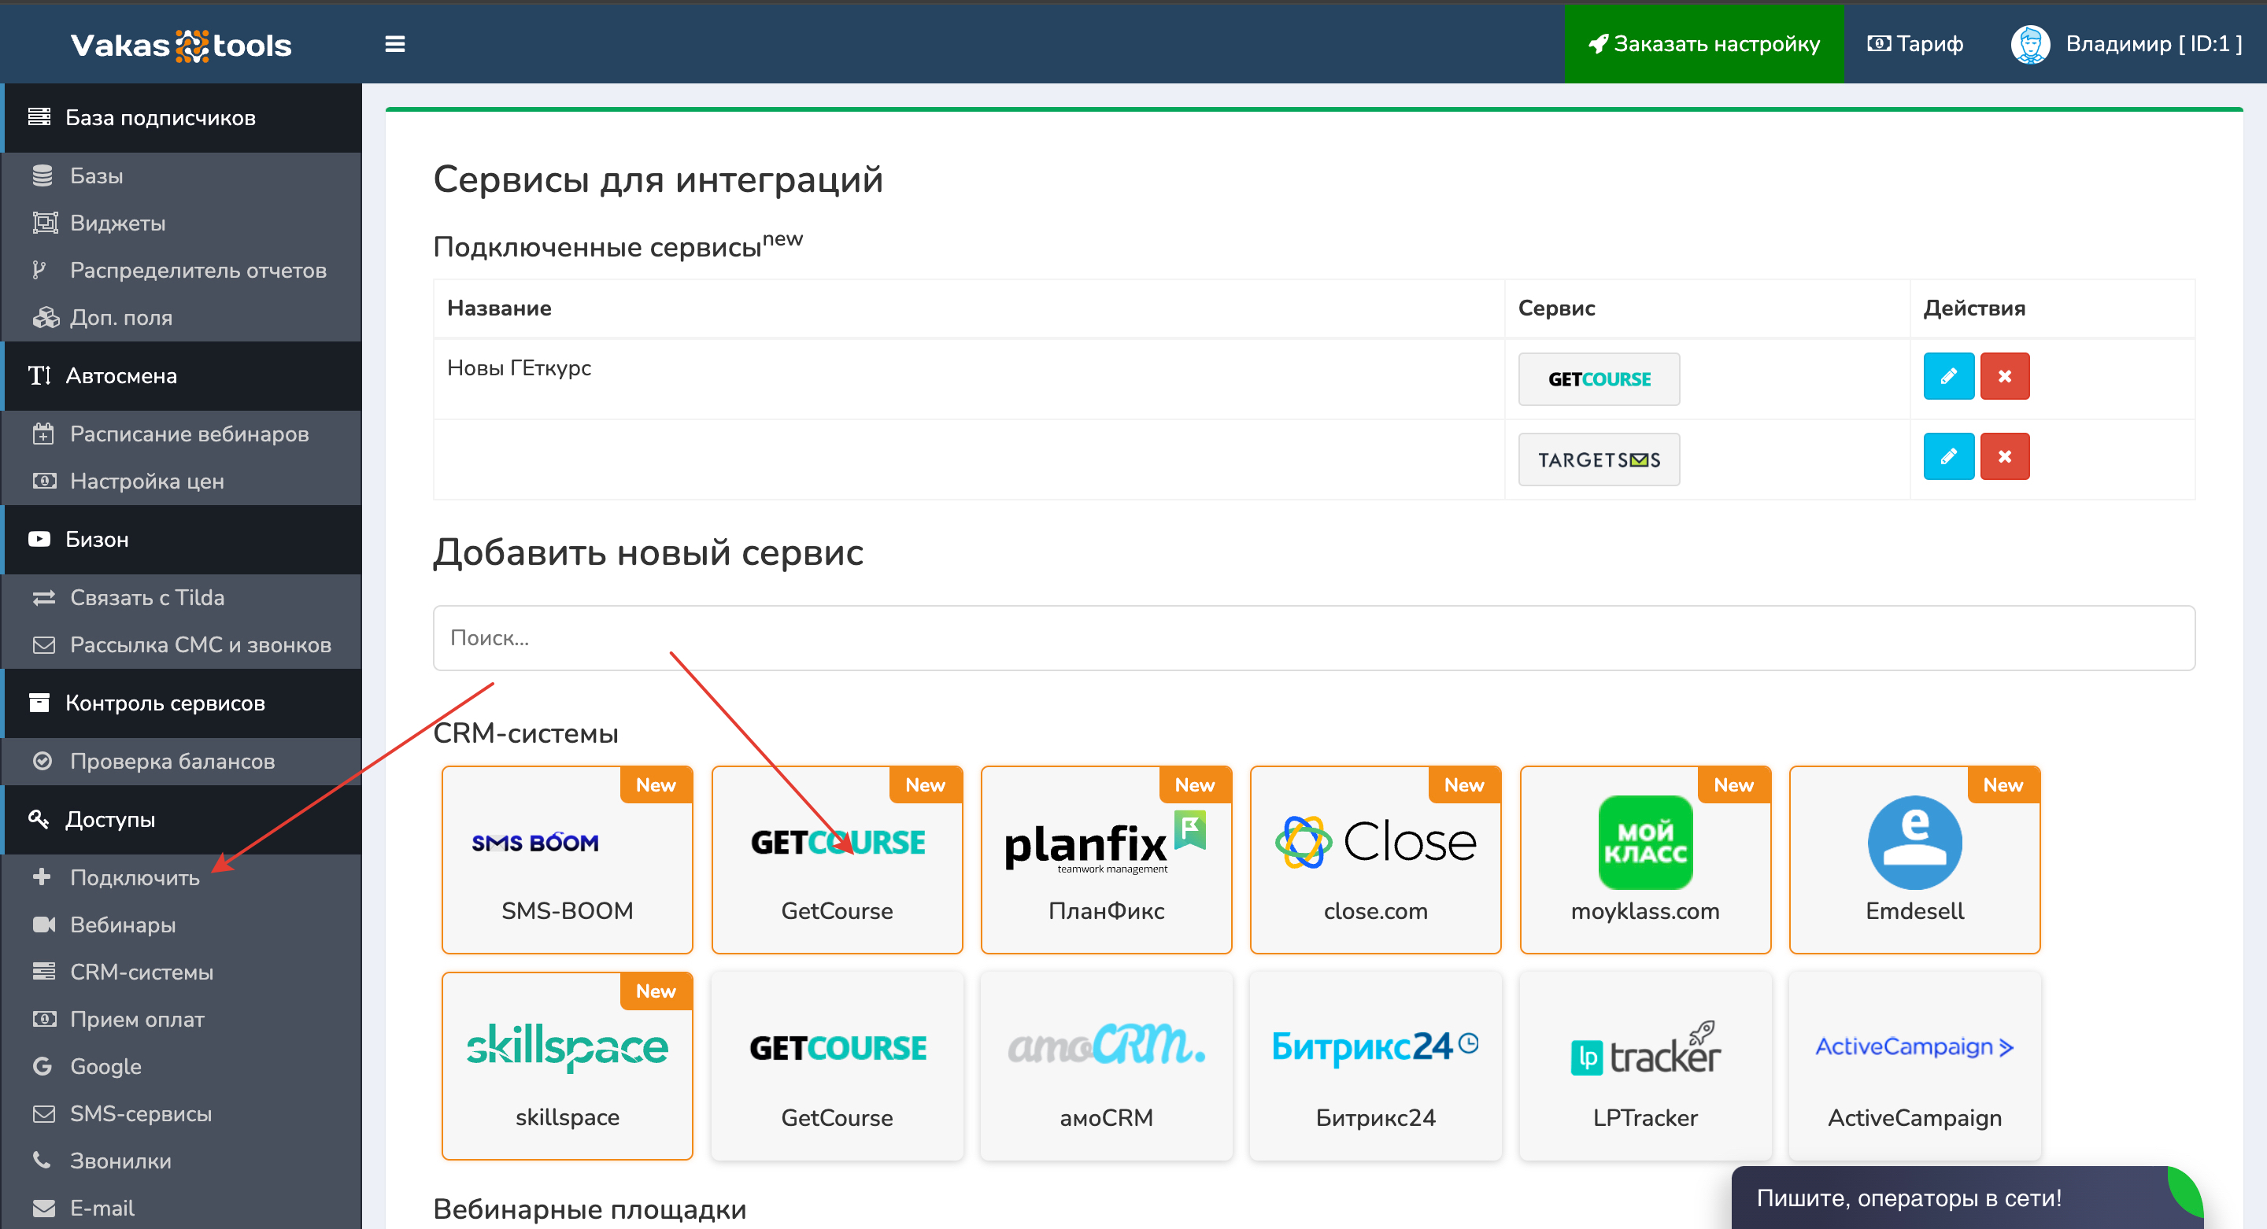This screenshot has height=1229, width=2267.
Task: Open Подключить in the sidebar
Action: pyautogui.click(x=135, y=877)
